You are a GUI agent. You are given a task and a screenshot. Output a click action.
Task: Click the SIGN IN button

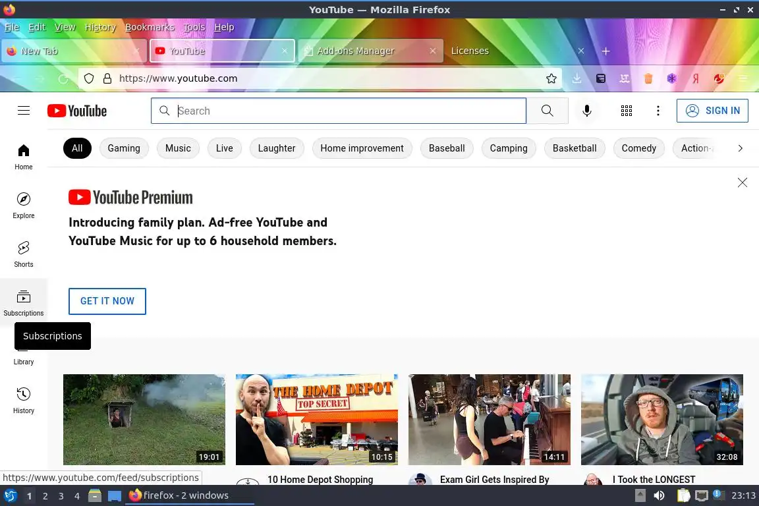[712, 111]
